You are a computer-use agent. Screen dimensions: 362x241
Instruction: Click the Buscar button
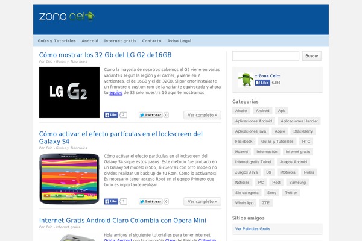pos(312,56)
